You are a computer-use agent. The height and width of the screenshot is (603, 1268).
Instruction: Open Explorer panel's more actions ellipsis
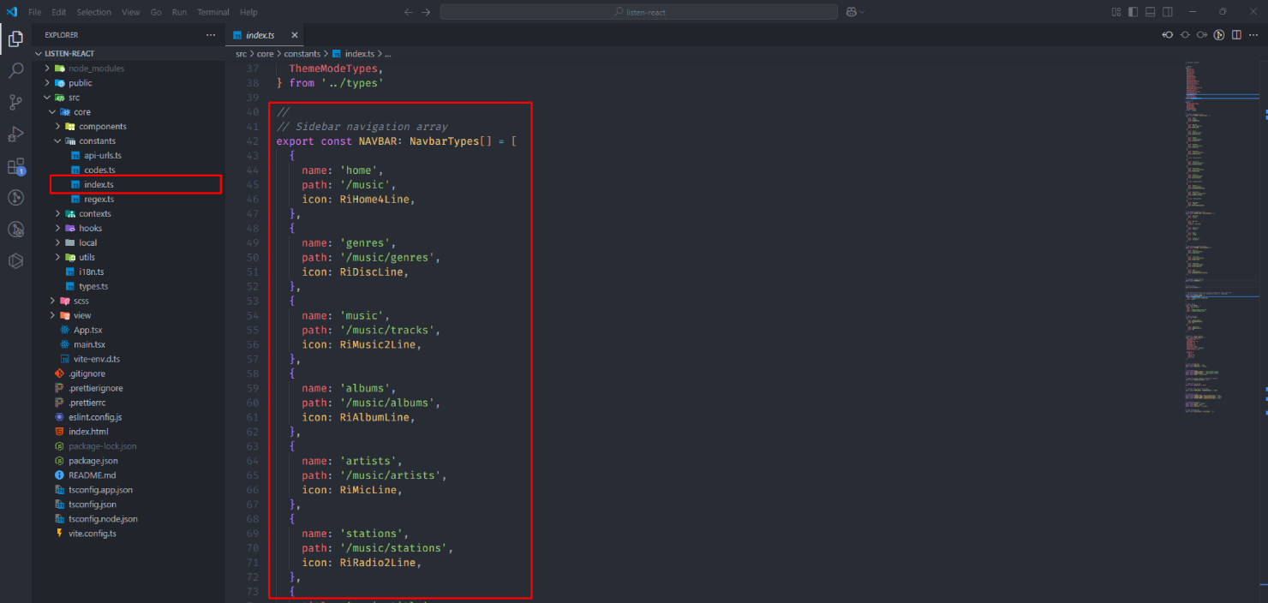click(211, 35)
